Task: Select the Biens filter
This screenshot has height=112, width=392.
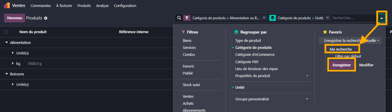Action: tap(187, 41)
